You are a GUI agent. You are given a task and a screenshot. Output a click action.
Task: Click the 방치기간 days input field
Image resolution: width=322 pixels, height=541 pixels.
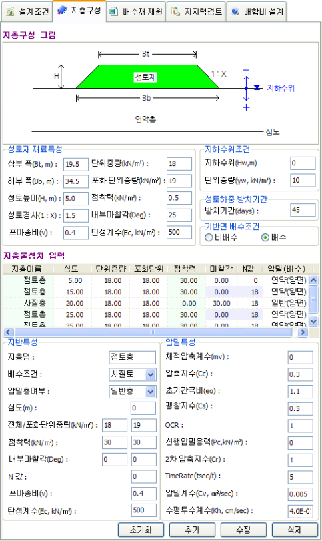[x=303, y=210]
